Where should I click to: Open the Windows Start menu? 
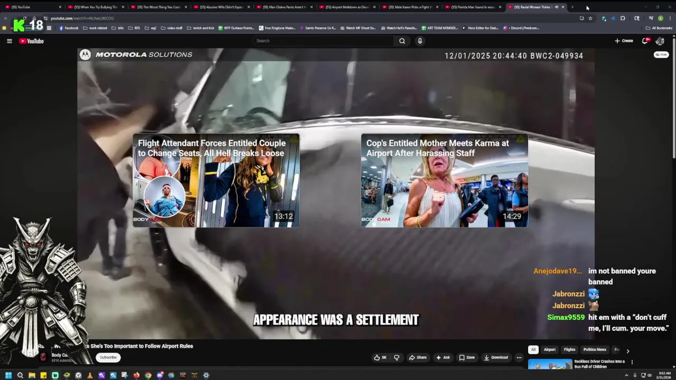coord(8,375)
